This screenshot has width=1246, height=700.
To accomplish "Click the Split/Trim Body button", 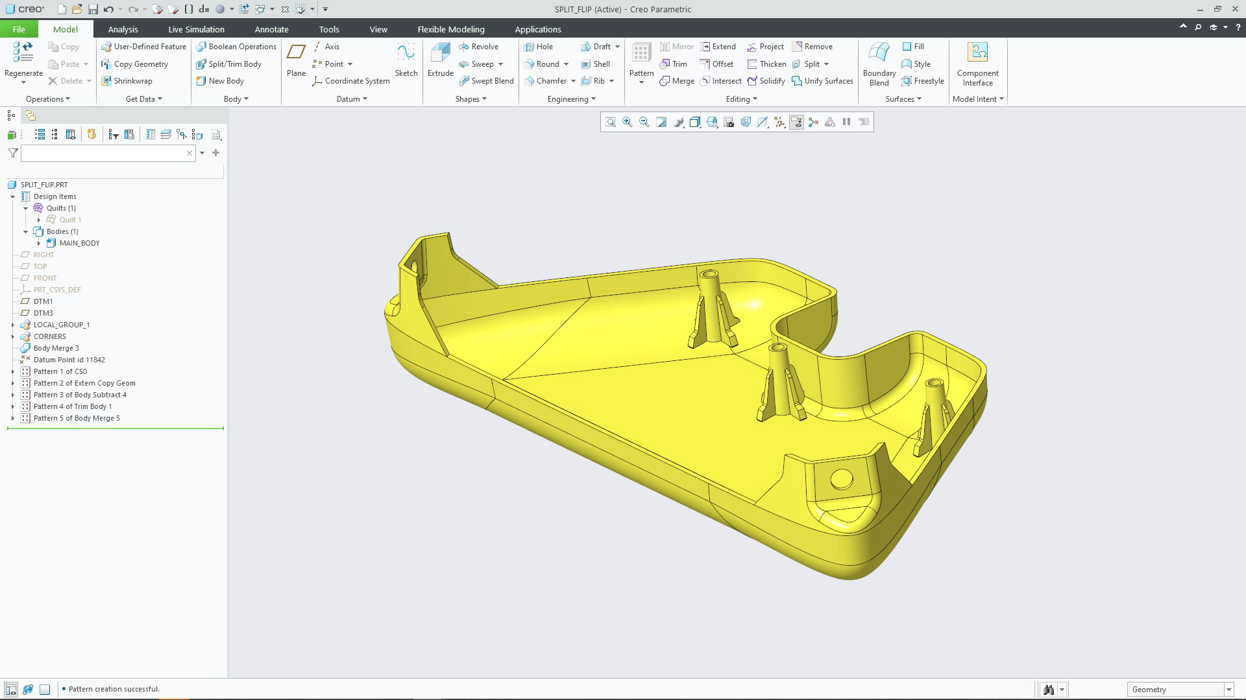I will [x=229, y=64].
